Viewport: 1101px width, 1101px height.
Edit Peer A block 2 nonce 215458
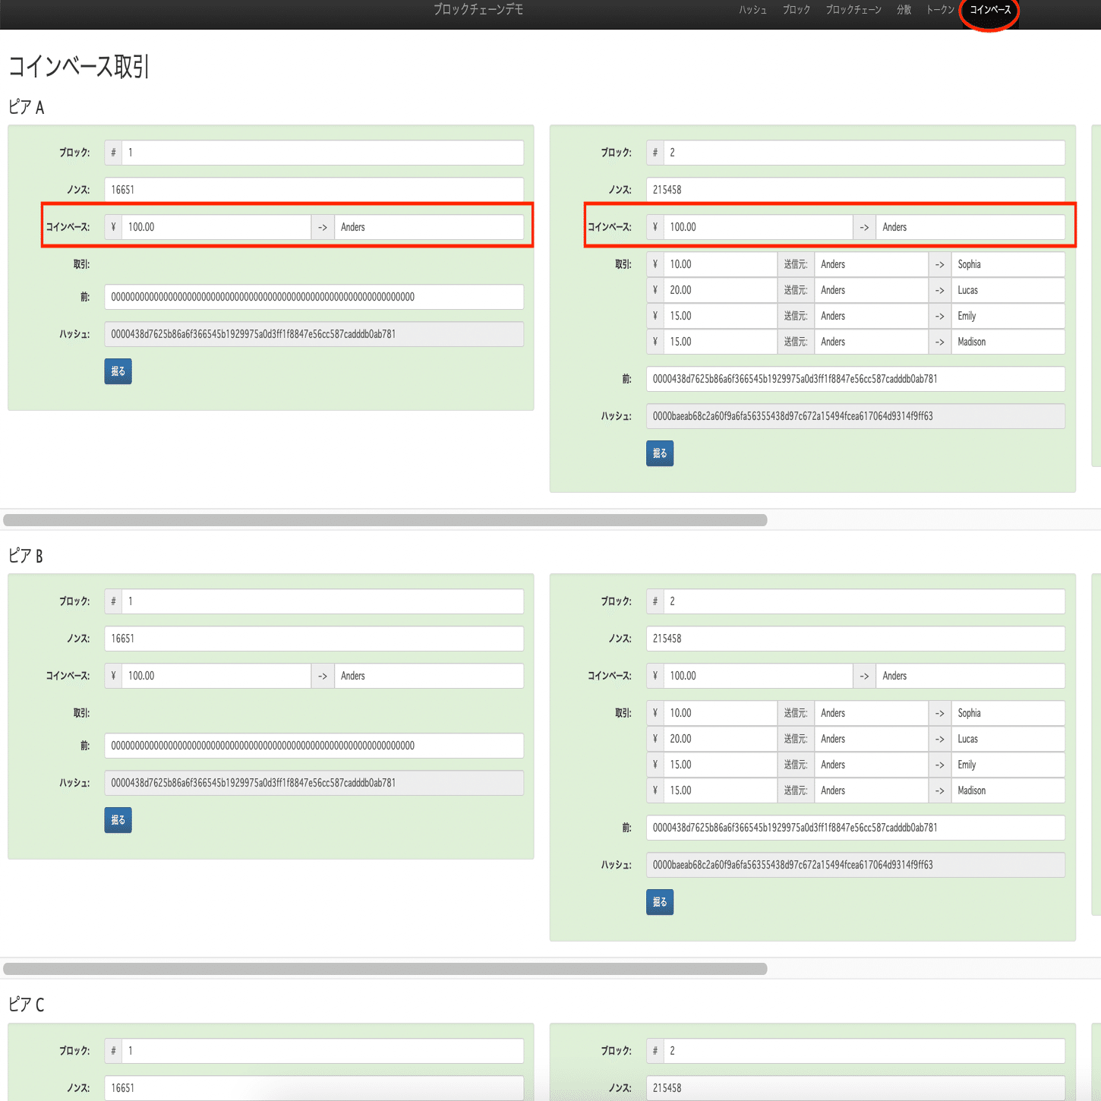click(856, 190)
